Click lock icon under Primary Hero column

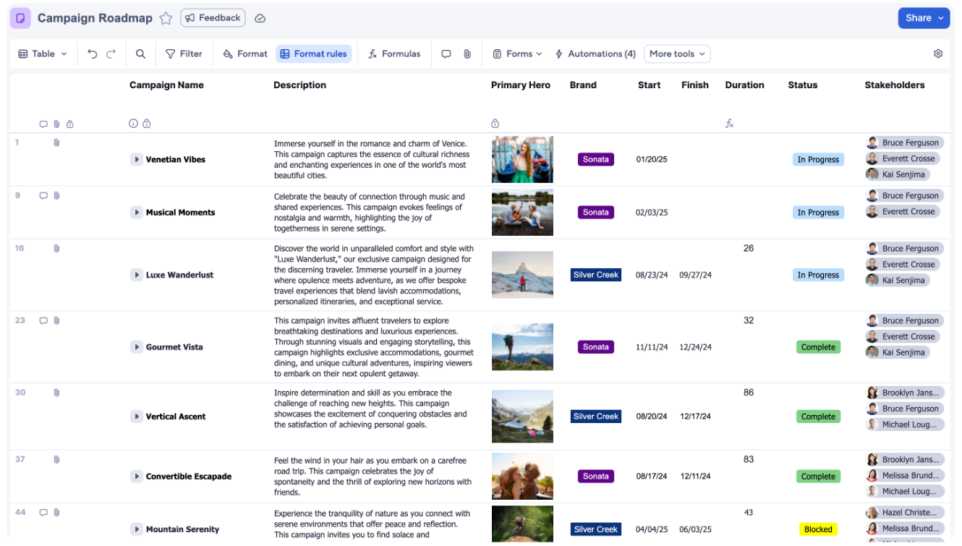(x=495, y=124)
